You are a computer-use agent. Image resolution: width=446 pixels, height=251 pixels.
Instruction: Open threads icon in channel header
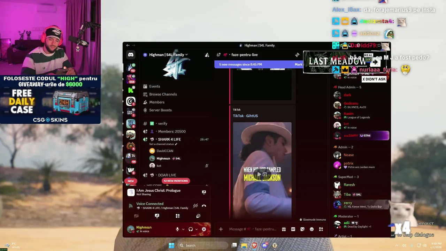pyautogui.click(x=297, y=55)
